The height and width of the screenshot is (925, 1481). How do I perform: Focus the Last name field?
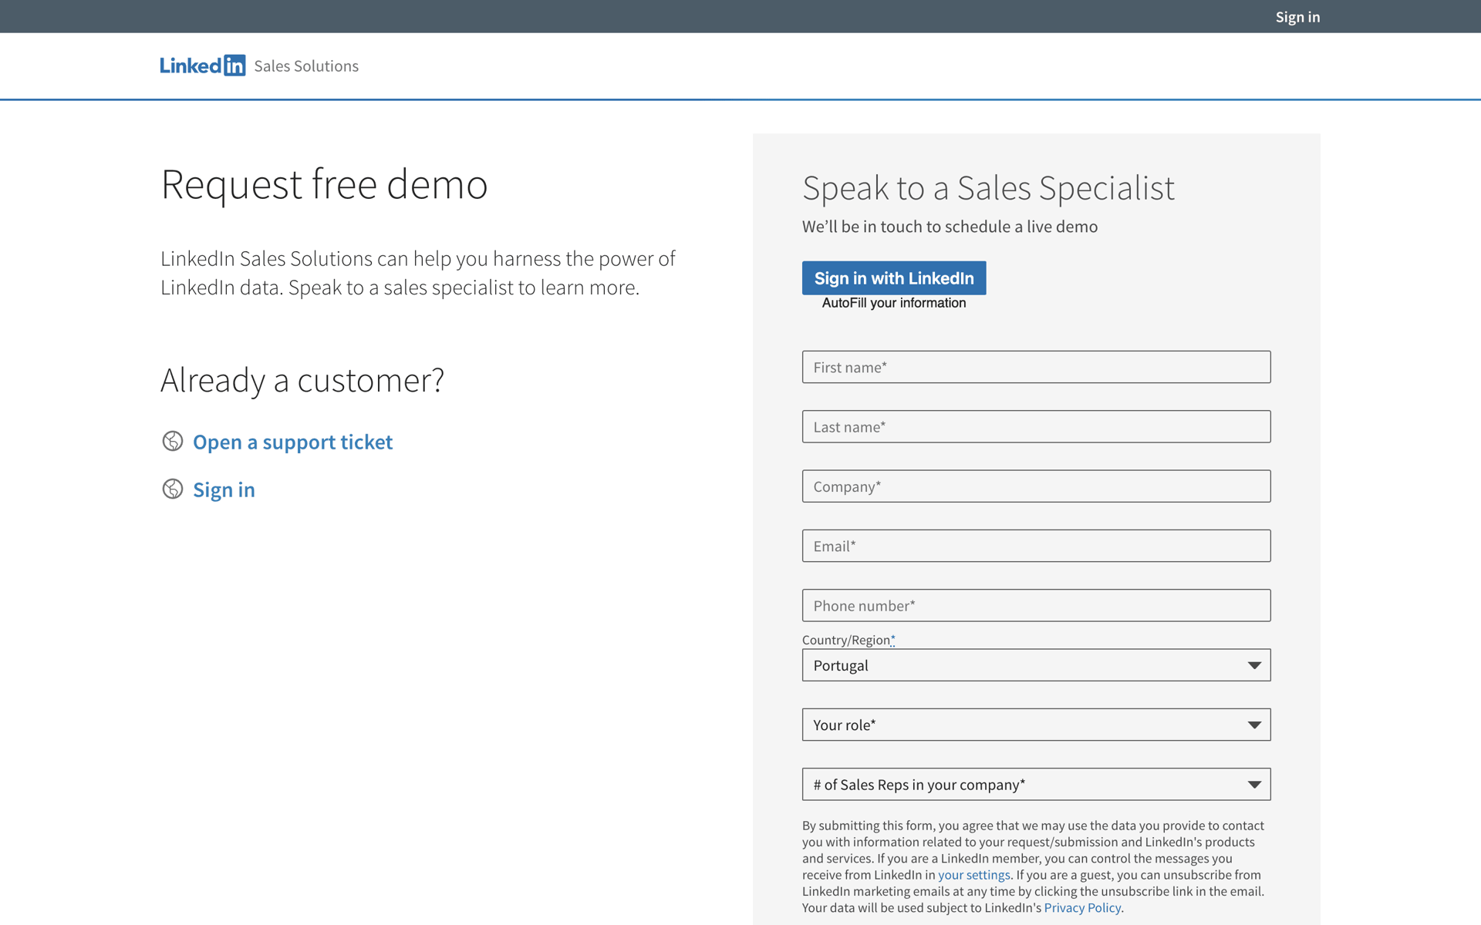(1036, 426)
